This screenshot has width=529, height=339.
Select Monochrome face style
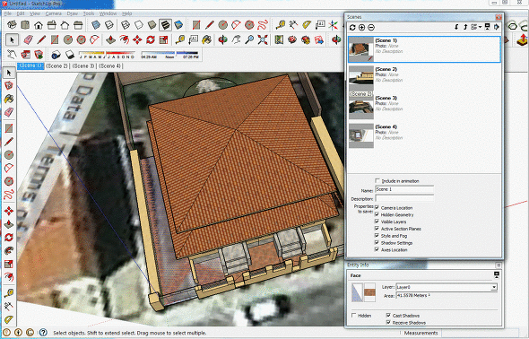[178, 25]
